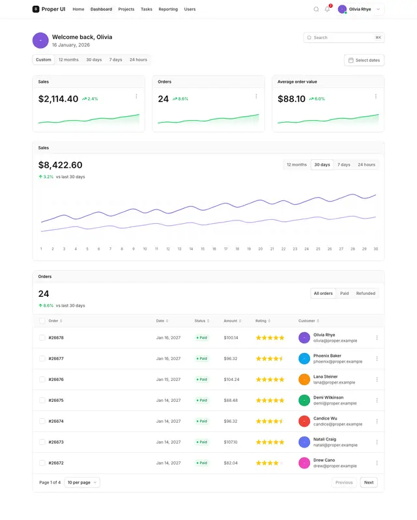417x520 pixels.
Task: Open row actions for order #26677
Action: pyautogui.click(x=377, y=358)
